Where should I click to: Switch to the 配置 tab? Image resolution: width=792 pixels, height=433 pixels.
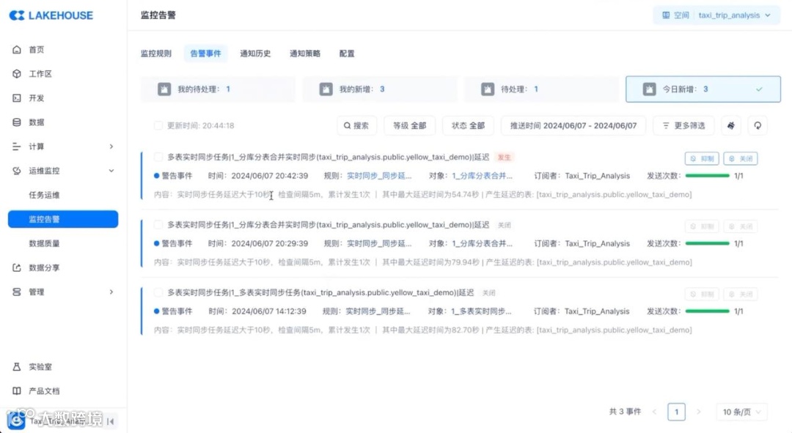346,53
